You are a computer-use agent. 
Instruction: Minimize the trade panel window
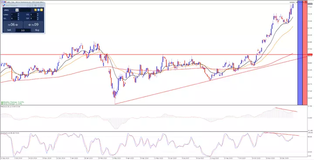pos(30,6)
